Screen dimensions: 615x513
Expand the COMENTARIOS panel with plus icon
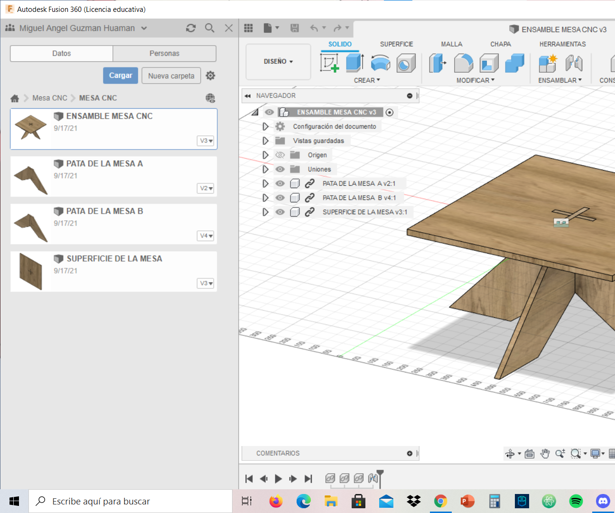click(x=410, y=453)
